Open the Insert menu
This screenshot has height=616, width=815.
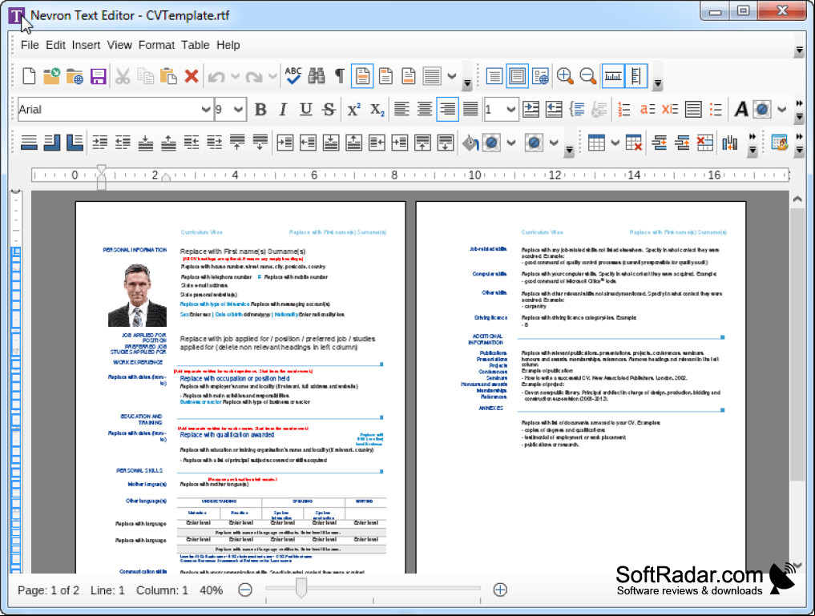[87, 45]
